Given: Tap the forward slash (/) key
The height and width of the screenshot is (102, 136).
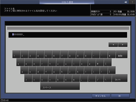Looking at the screenshot, I should point(100,78).
